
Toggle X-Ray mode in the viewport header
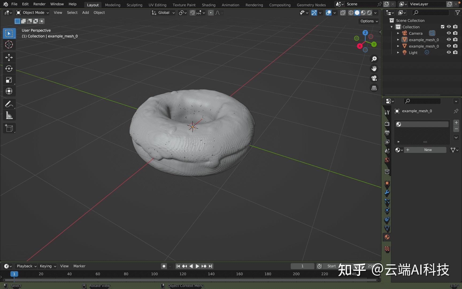pos(343,13)
